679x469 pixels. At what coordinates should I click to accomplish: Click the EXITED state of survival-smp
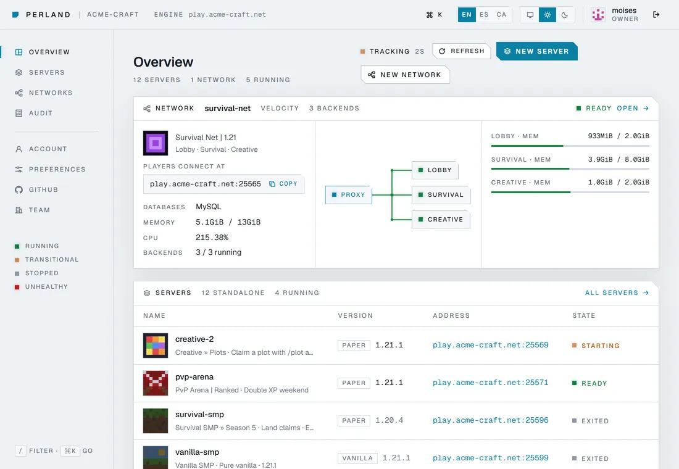(x=590, y=421)
